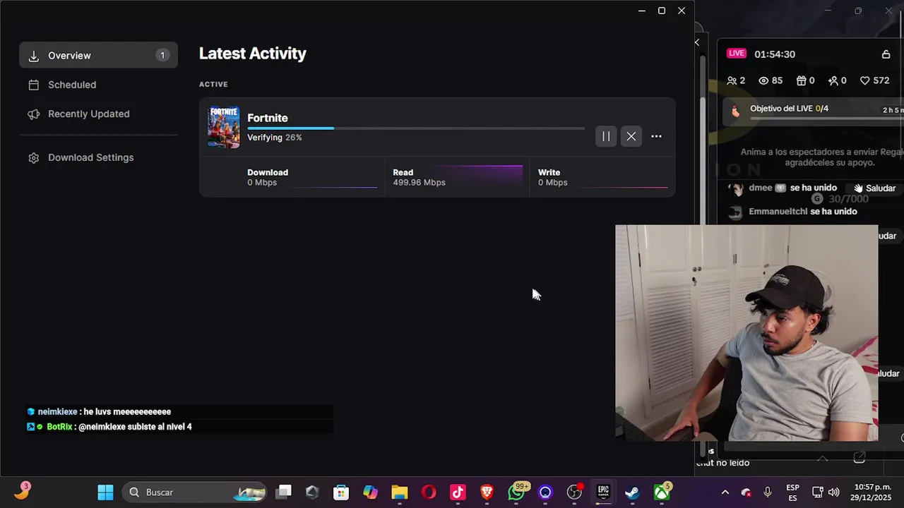The image size is (904, 508).
Task: Click the Fortnite game cover thumbnail
Action: click(224, 127)
